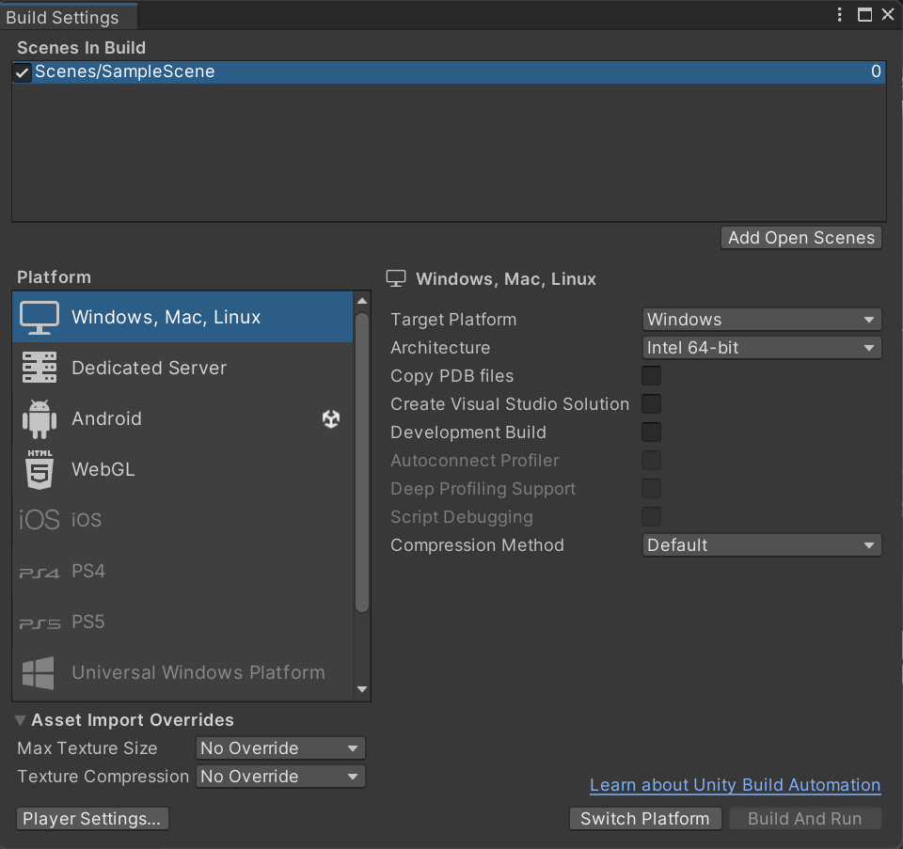Click the platform list scroll up arrow

(x=361, y=301)
